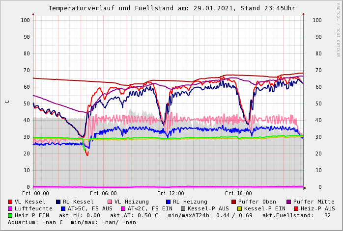Click the blue RL Heizung legend swatch
Image resolution: width=343 pixels, height=231 pixels.
[x=168, y=202]
